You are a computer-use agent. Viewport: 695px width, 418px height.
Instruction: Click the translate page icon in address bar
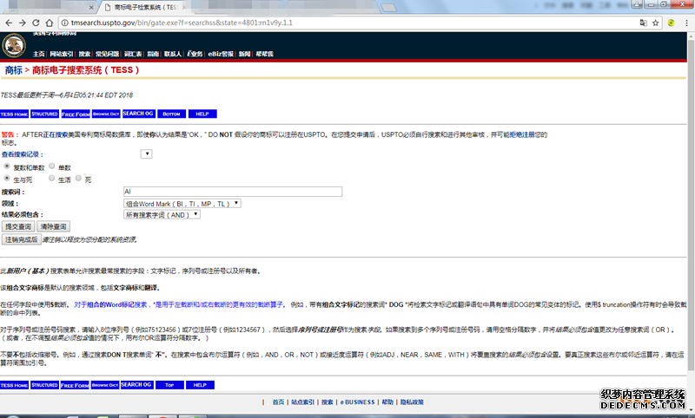point(643,23)
